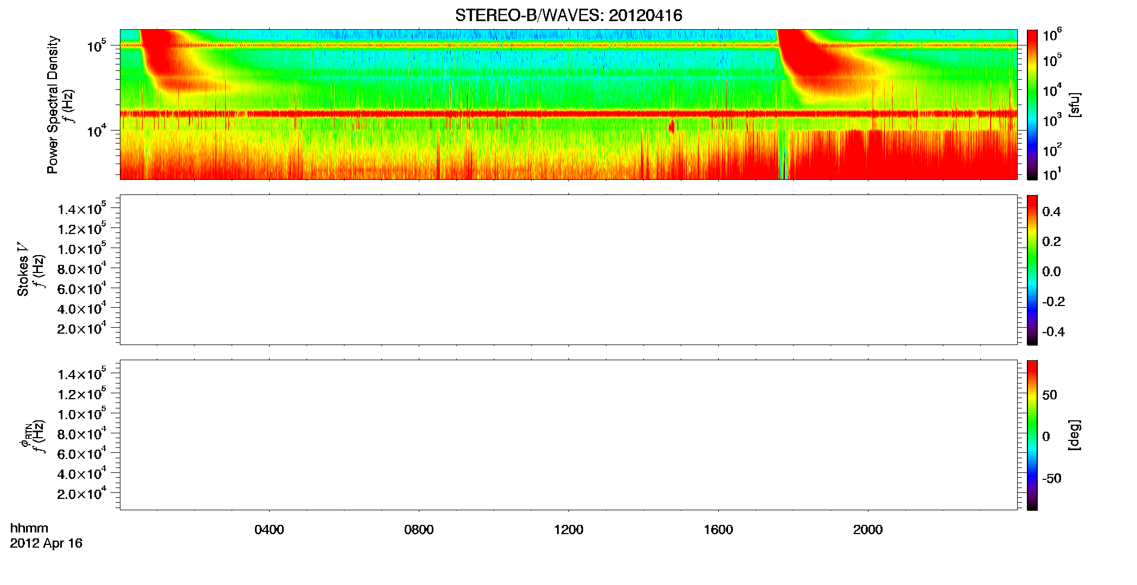1137x585 pixels.
Task: Click the [sfu] colorbar unit label
Action: coord(1074,105)
